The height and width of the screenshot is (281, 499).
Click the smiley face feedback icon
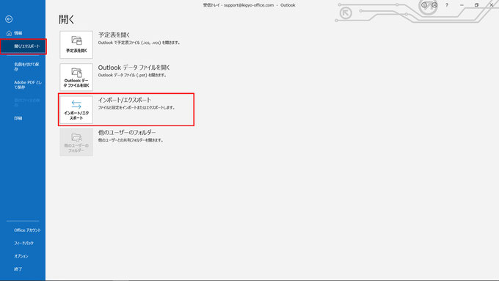[x=424, y=5]
